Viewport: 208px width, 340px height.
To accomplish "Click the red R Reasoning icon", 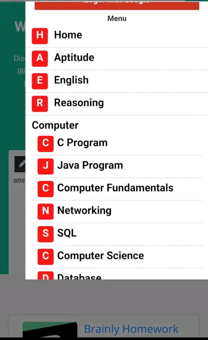I will point(40,103).
